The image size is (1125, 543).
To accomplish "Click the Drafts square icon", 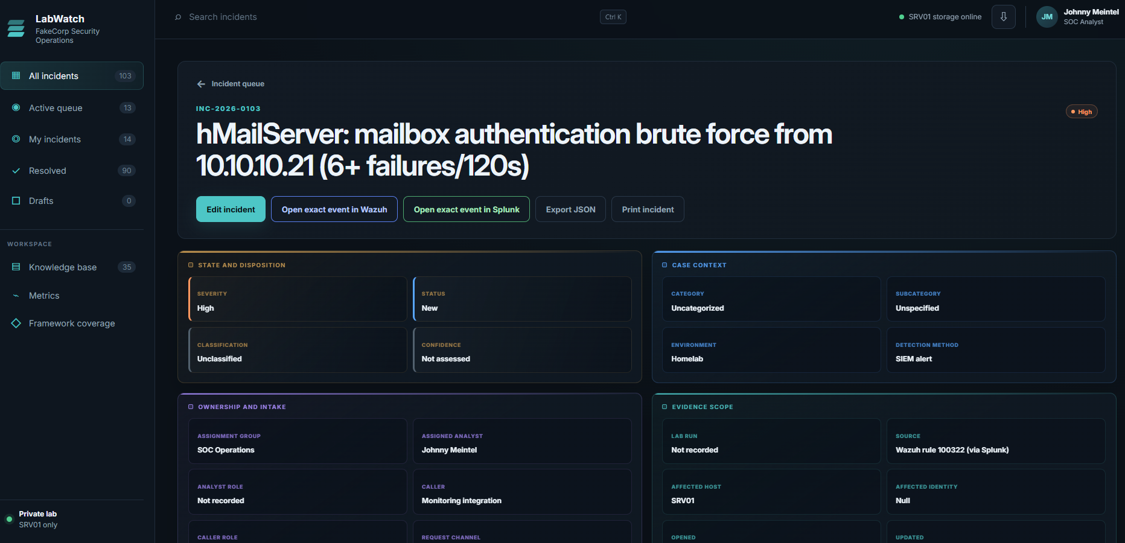I will (x=16, y=201).
